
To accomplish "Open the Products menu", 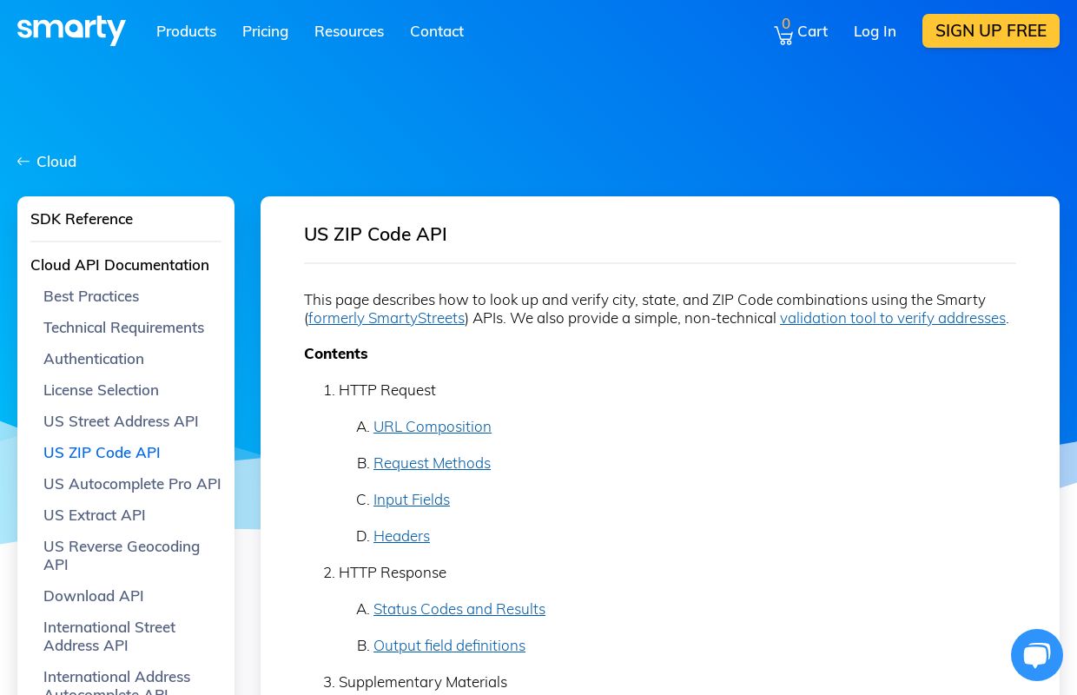I will coord(186,31).
